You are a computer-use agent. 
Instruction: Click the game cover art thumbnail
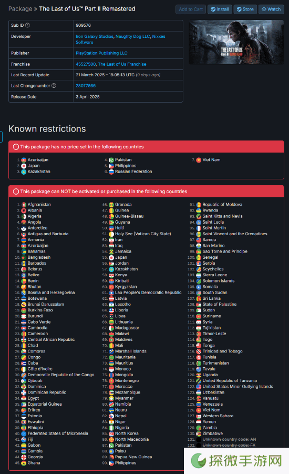click(x=236, y=42)
